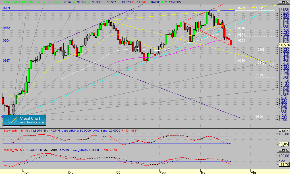The image size is (290, 174).
Task: Click the 100,00 scale label in MACD panel
Action: pyautogui.click(x=284, y=156)
